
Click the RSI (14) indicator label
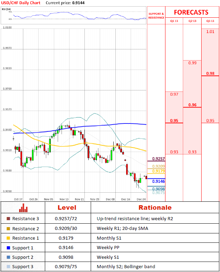click(6, 9)
